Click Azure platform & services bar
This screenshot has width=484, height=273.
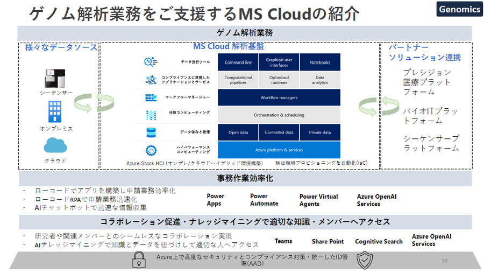coord(279,150)
